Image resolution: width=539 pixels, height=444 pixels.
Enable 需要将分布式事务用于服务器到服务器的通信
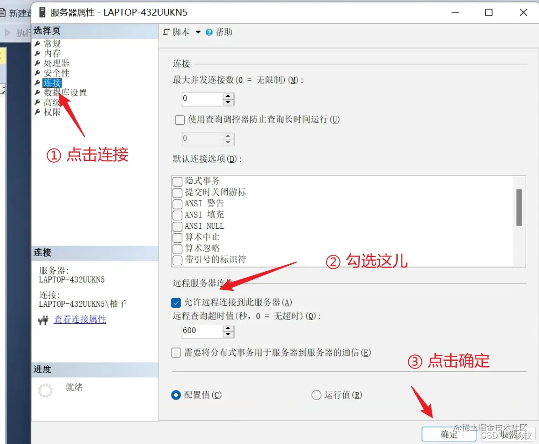176,353
